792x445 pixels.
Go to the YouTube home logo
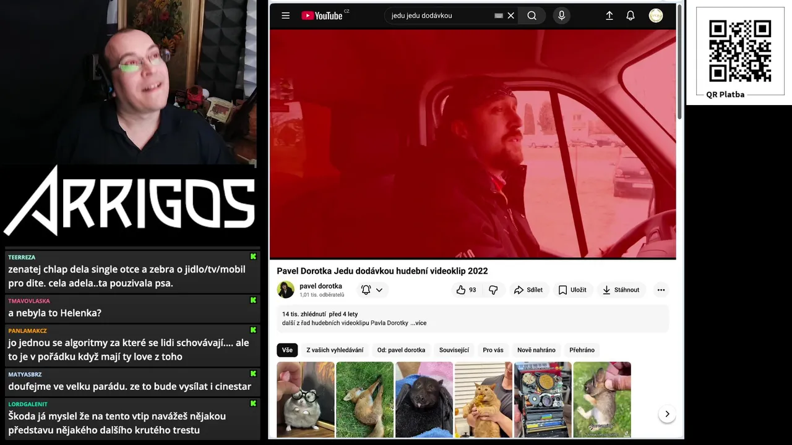[322, 15]
